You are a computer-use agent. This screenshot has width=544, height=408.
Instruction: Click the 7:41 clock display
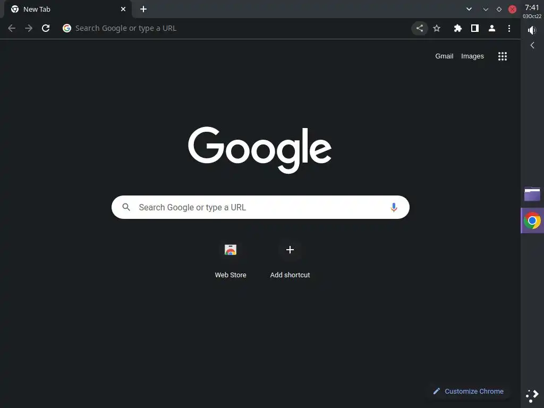click(x=532, y=7)
